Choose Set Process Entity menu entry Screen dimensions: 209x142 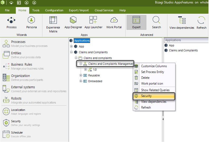[x=154, y=72]
